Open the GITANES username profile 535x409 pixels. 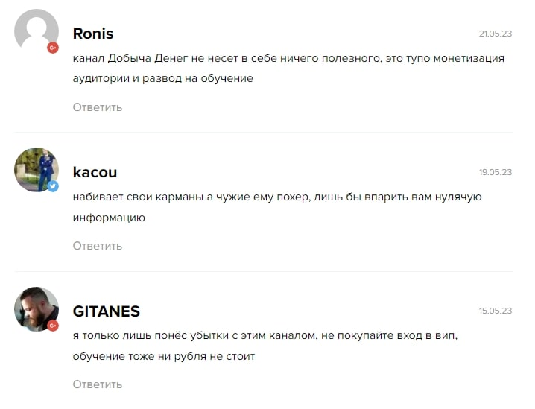tap(107, 311)
